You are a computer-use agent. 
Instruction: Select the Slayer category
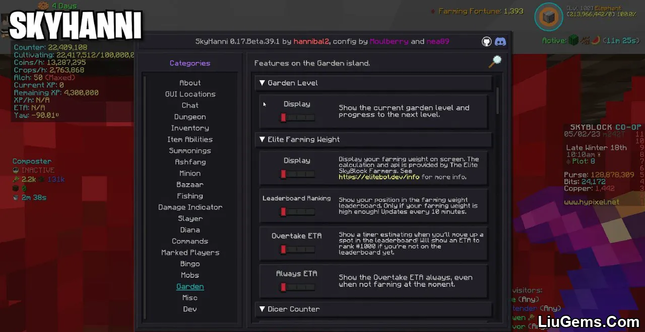coord(190,219)
